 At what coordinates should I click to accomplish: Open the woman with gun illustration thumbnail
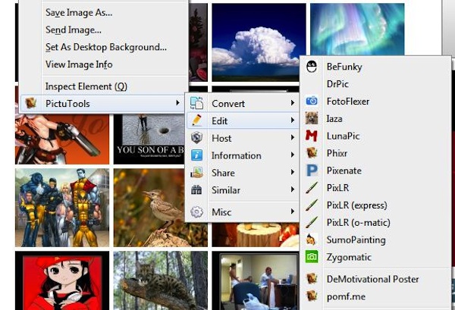pos(62,139)
